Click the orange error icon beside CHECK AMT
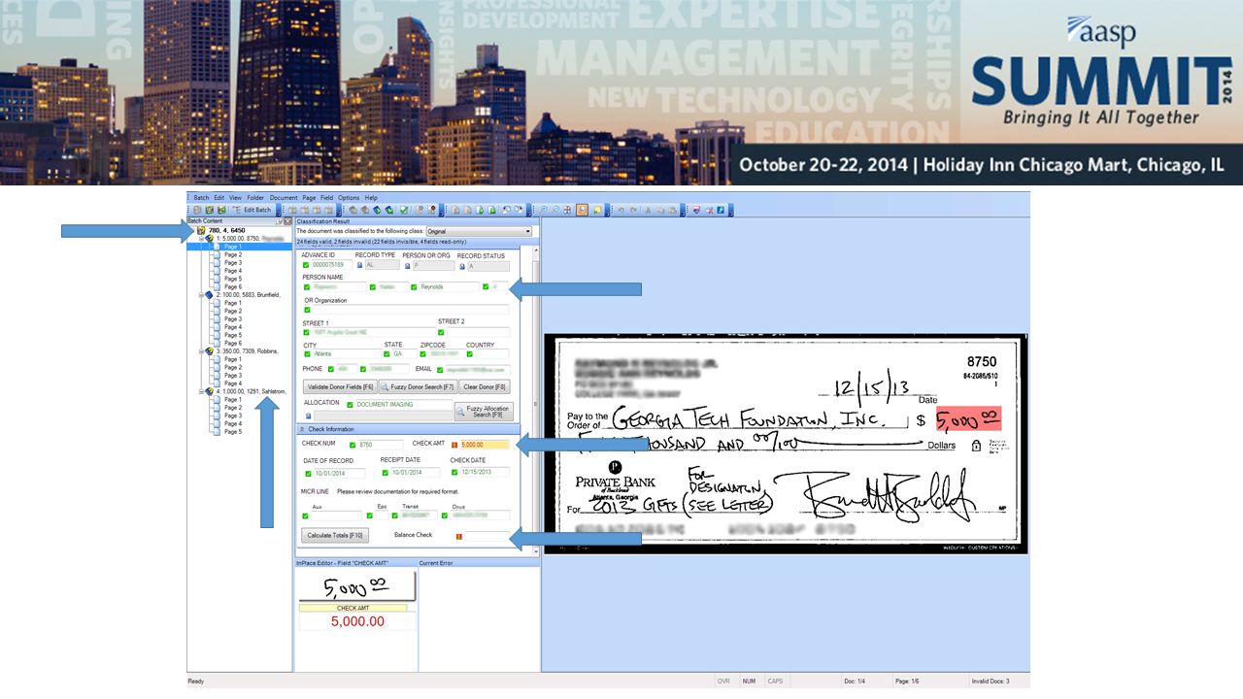 (x=454, y=445)
